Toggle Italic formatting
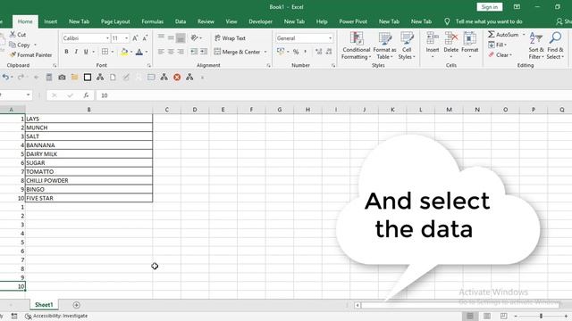This screenshot has width=572, height=321. (76, 52)
